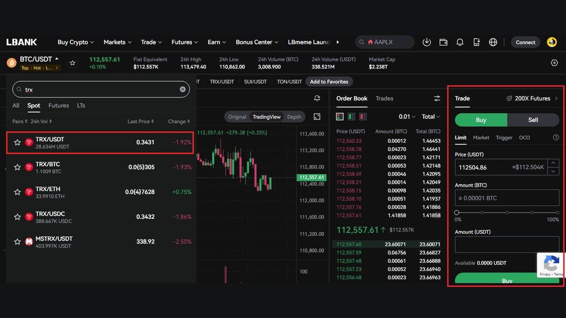Select the Sell side toggle
Image resolution: width=566 pixels, height=318 pixels.
(533, 120)
